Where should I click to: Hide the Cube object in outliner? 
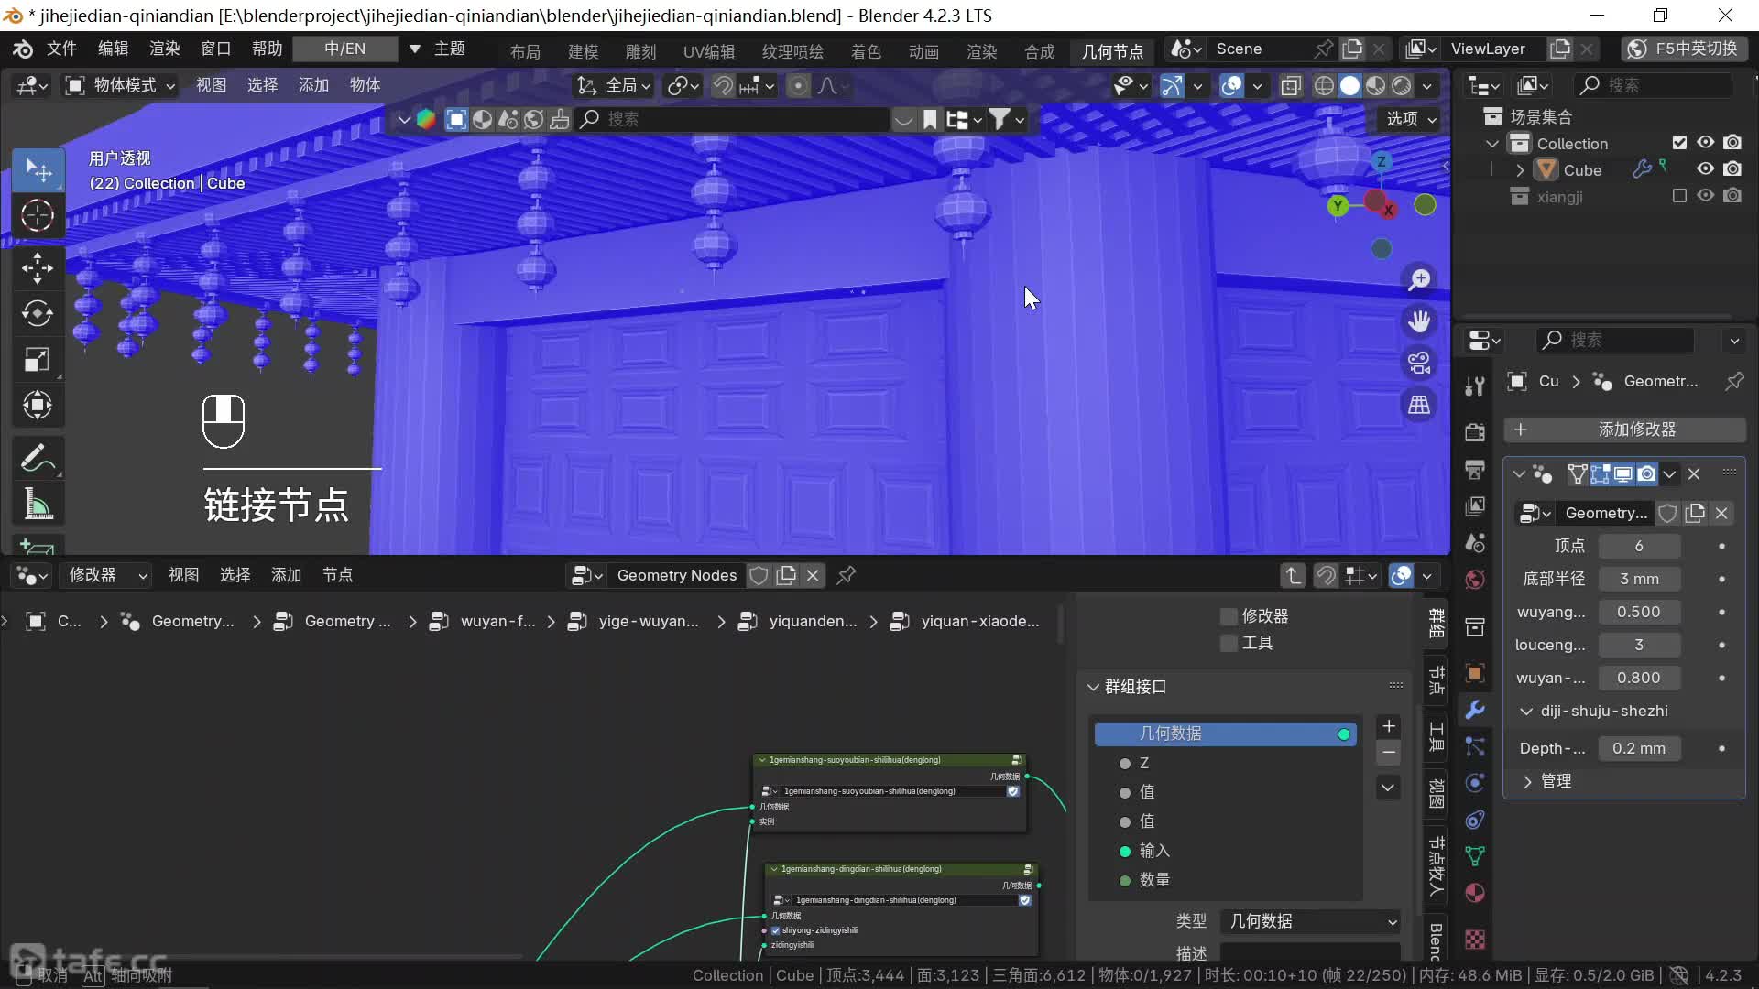pyautogui.click(x=1705, y=169)
